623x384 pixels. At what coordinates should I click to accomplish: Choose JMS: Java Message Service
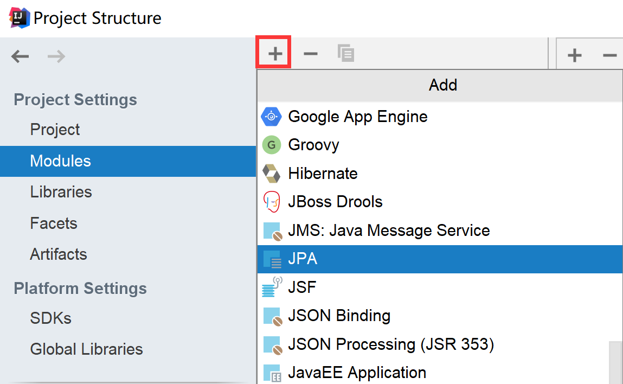click(389, 231)
